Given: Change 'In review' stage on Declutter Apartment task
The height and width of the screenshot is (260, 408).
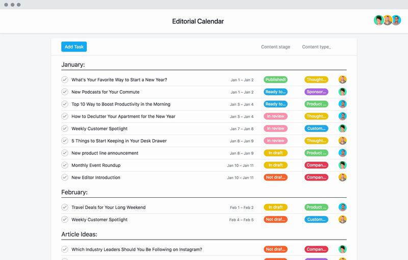Looking at the screenshot, I should (x=275, y=116).
